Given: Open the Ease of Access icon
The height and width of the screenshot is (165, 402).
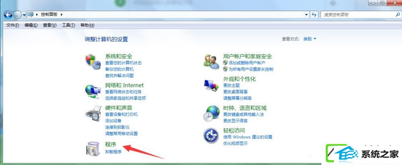Looking at the screenshot, I should (x=211, y=136).
